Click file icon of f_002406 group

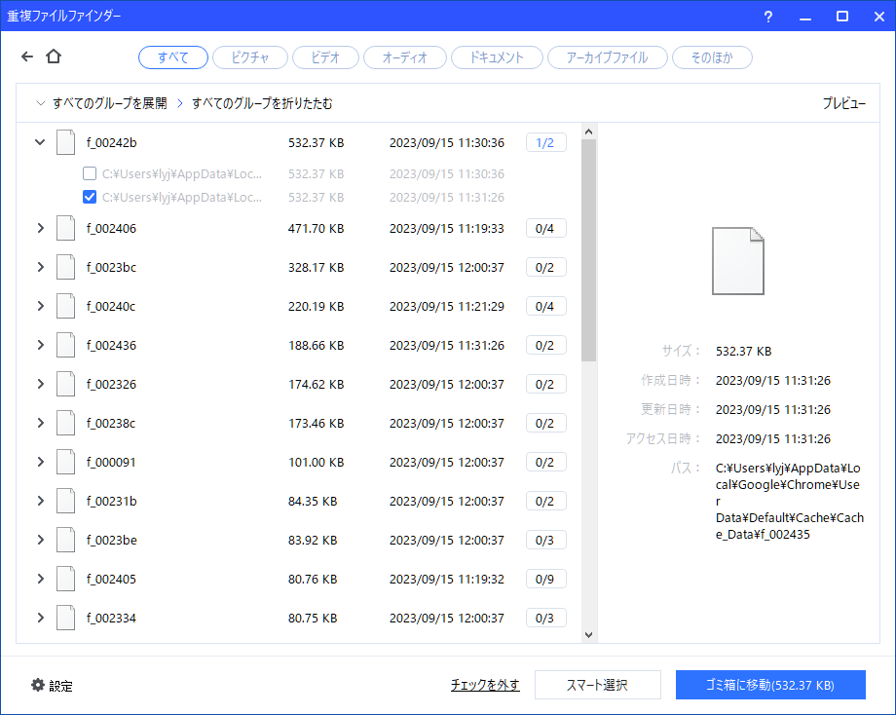tap(65, 228)
